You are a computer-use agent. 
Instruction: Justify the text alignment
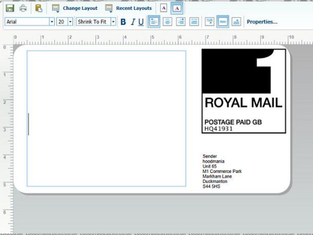[x=194, y=22]
